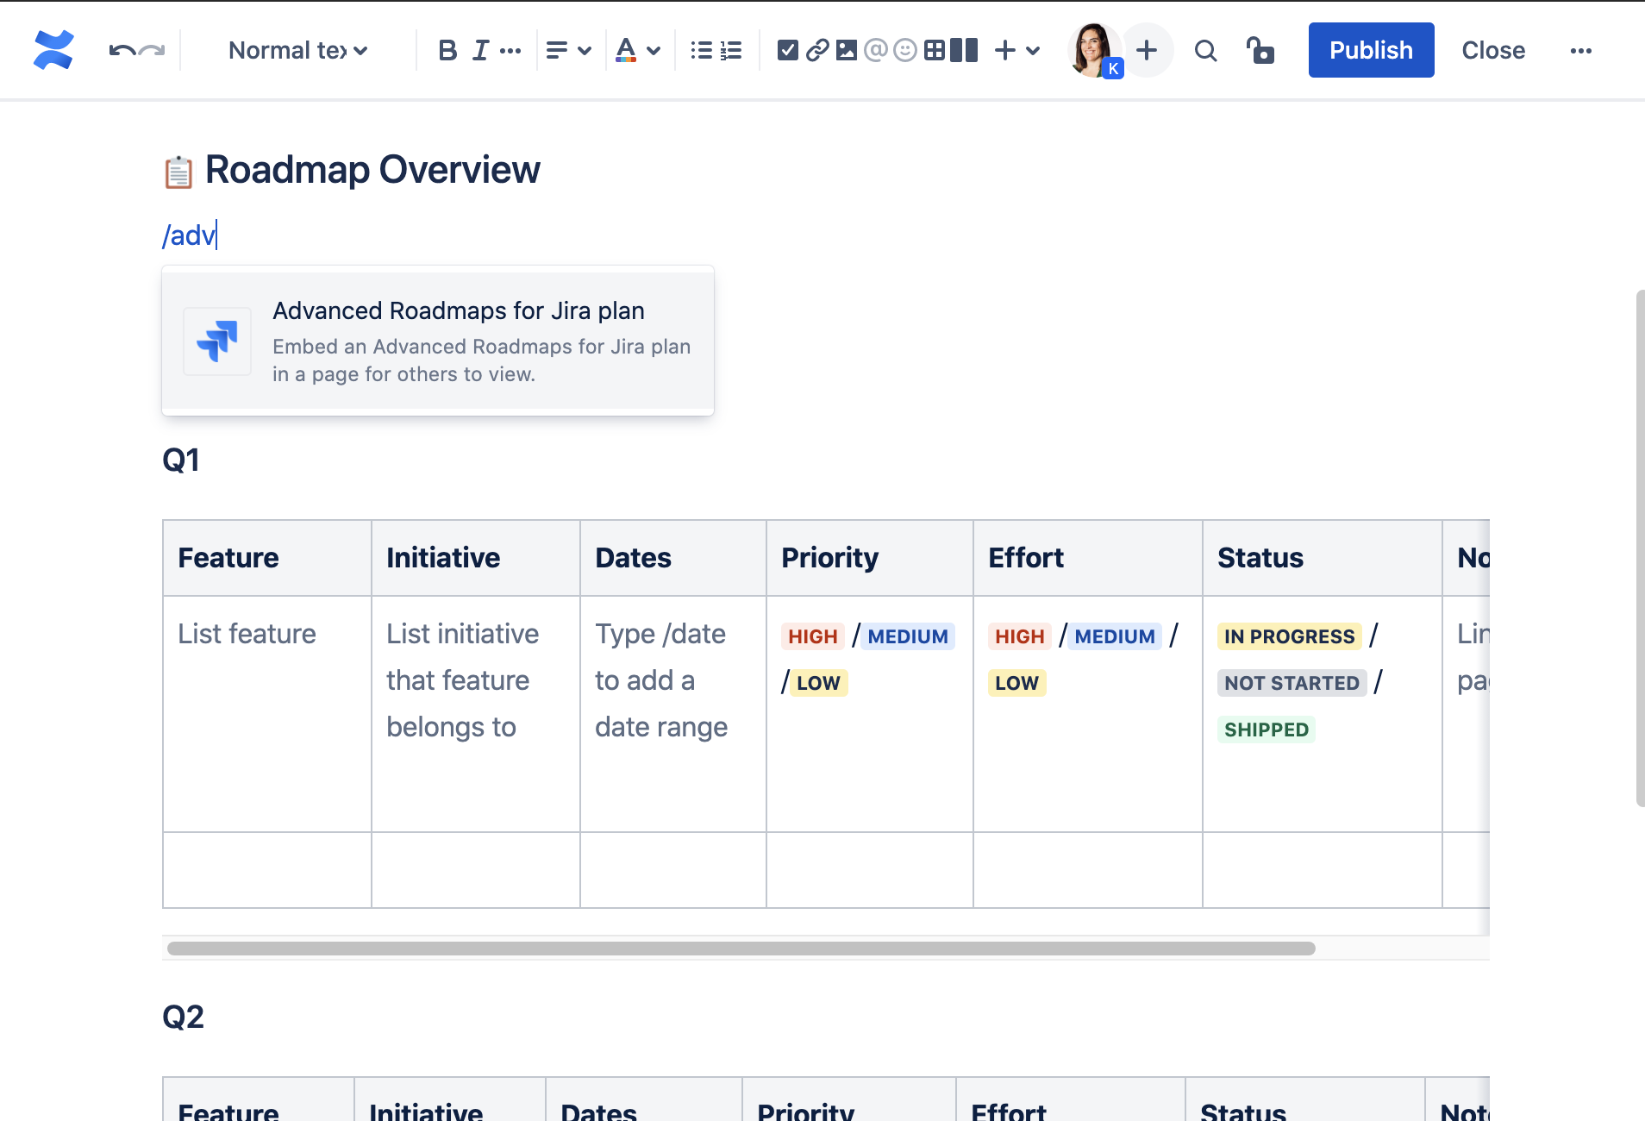1645x1121 pixels.
Task: Click HIGH status in Priority column
Action: (813, 636)
